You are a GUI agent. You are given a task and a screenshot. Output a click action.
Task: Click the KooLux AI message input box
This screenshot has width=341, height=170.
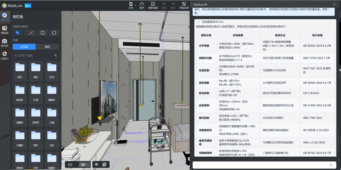coord(264,165)
